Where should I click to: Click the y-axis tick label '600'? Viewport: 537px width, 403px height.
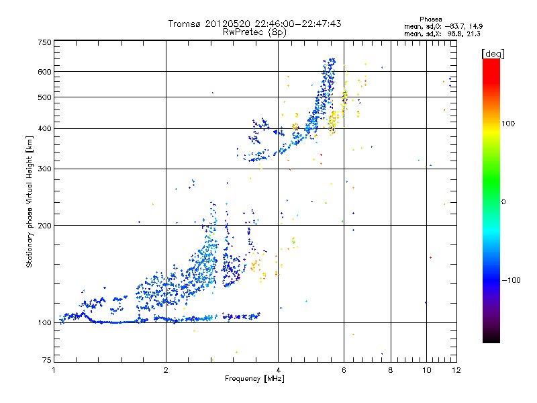pos(45,72)
